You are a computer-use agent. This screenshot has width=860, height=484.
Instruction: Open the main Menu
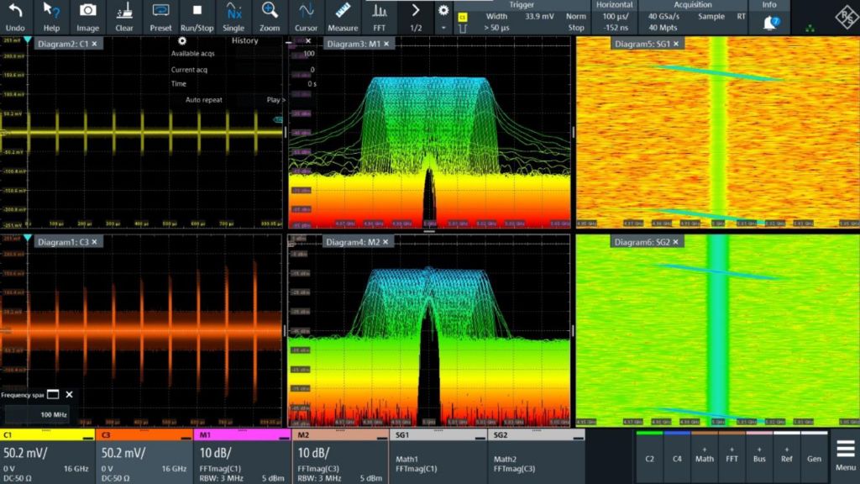pyautogui.click(x=845, y=454)
